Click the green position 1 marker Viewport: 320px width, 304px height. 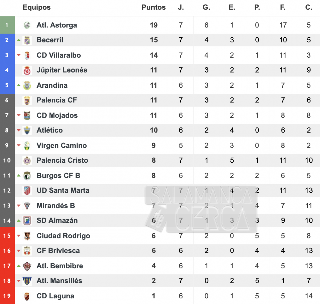click(7, 25)
